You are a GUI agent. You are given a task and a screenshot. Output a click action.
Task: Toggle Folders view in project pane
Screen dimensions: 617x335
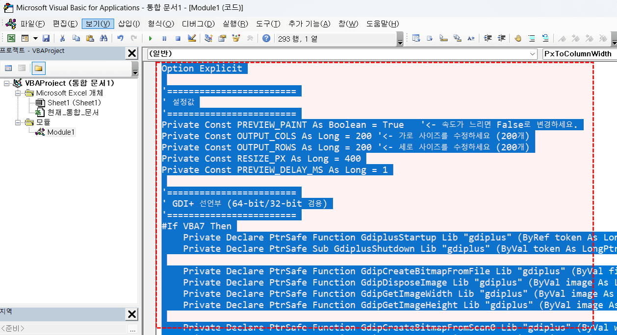coord(38,68)
